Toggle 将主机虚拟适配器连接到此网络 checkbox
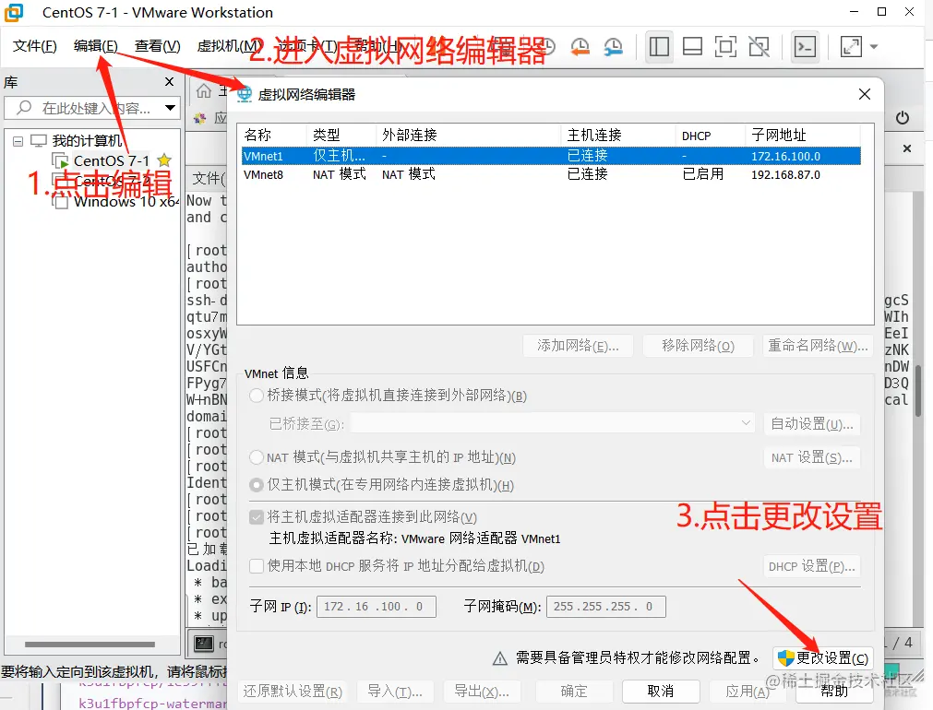Screen dimensions: 933x710 pyautogui.click(x=257, y=517)
